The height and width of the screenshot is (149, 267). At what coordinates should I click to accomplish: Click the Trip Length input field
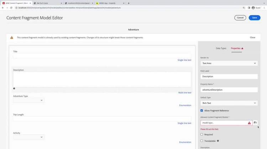coord(102,119)
